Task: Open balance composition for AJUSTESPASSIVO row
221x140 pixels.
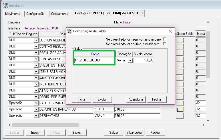Action: [180, 79]
